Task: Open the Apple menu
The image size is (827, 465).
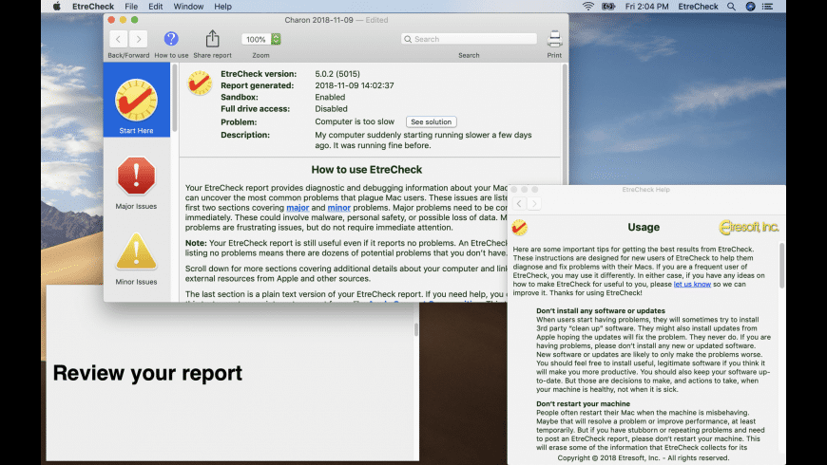Action: (56, 7)
